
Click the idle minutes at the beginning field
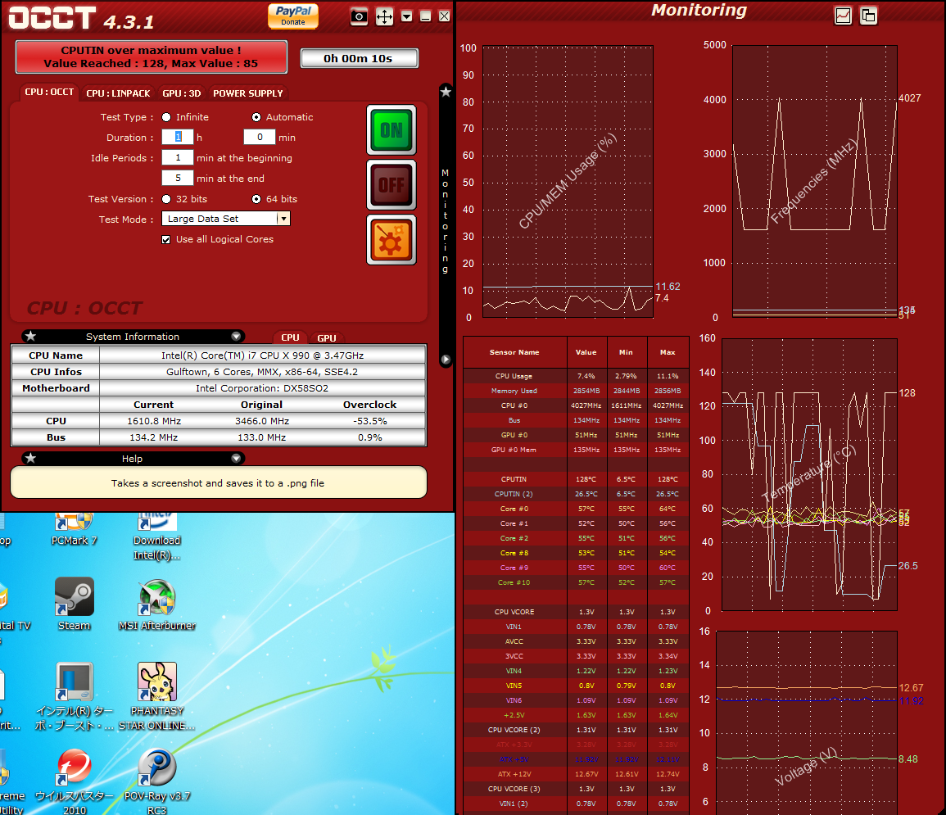click(178, 157)
